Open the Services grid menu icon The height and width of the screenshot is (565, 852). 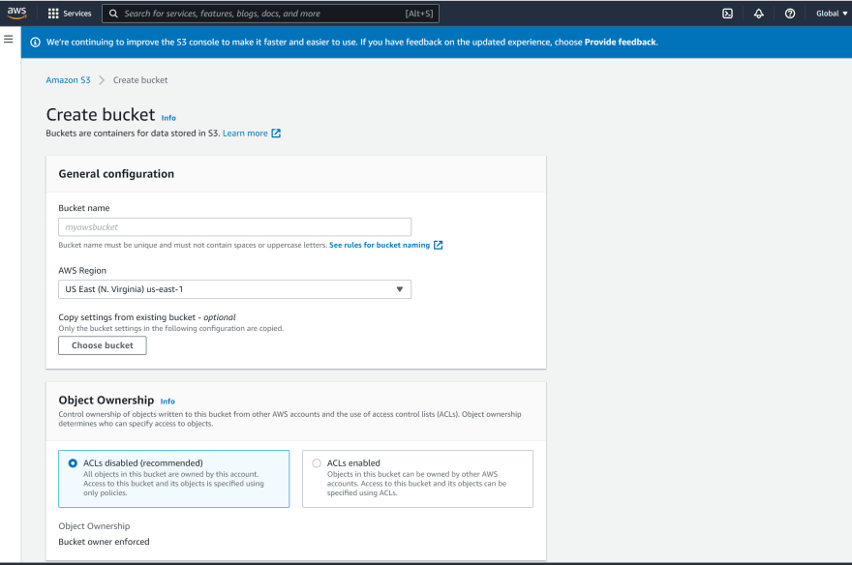[53, 14]
